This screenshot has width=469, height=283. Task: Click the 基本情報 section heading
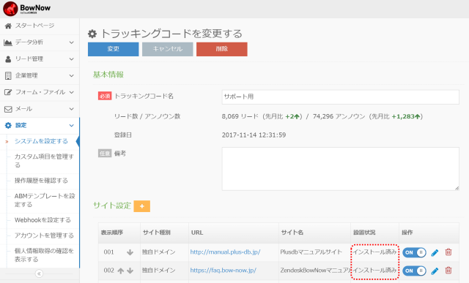tap(108, 75)
